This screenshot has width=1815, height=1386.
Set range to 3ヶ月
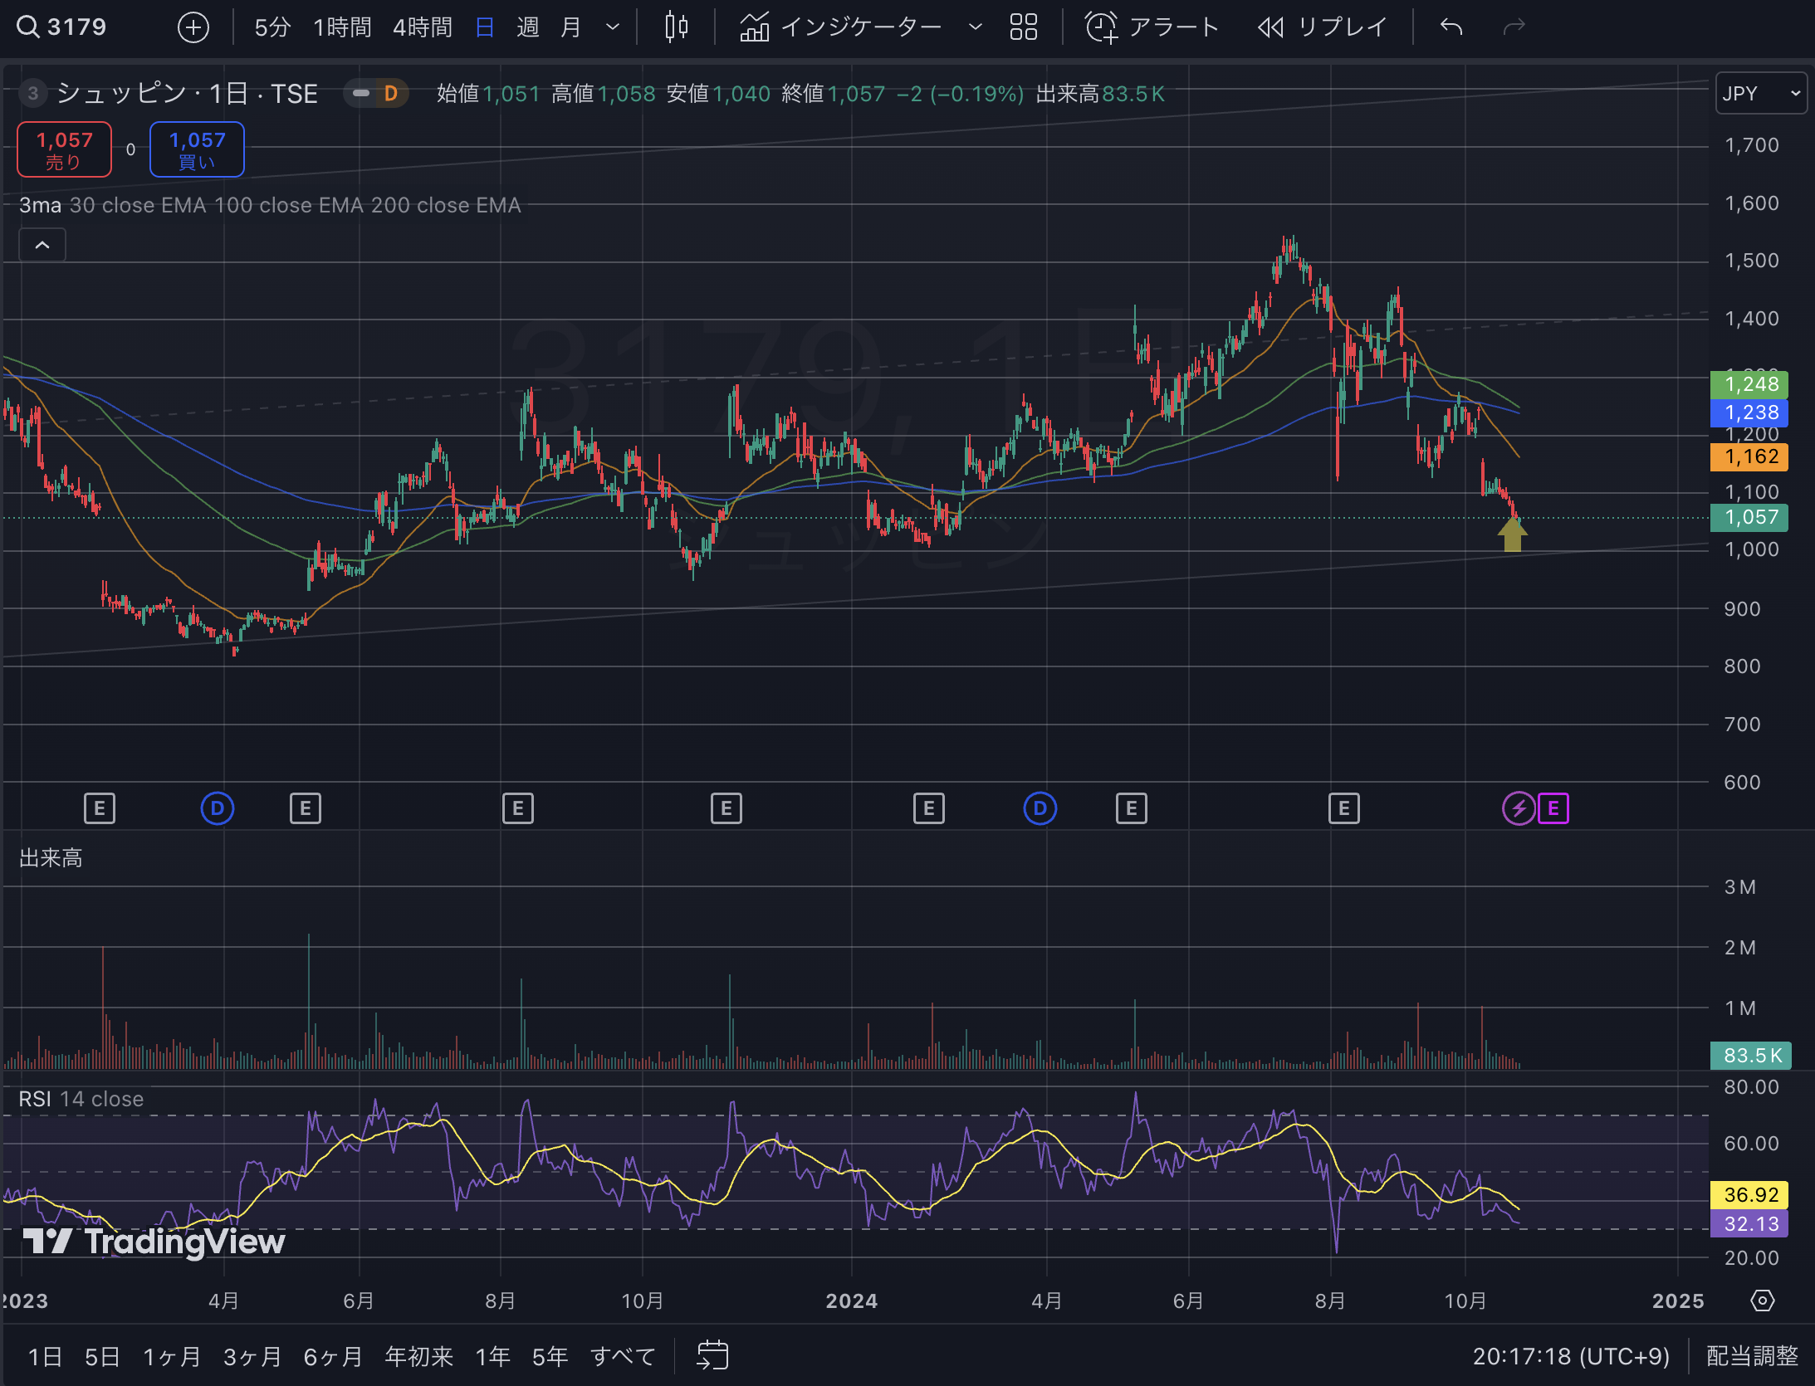[252, 1356]
